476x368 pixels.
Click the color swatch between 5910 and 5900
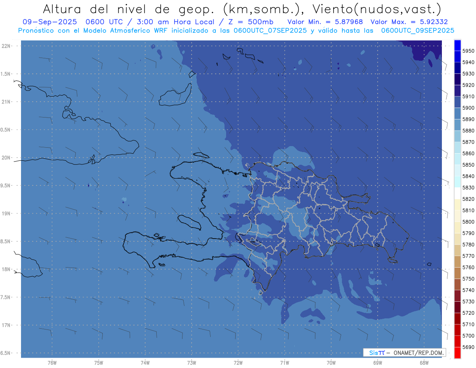pos(457,102)
